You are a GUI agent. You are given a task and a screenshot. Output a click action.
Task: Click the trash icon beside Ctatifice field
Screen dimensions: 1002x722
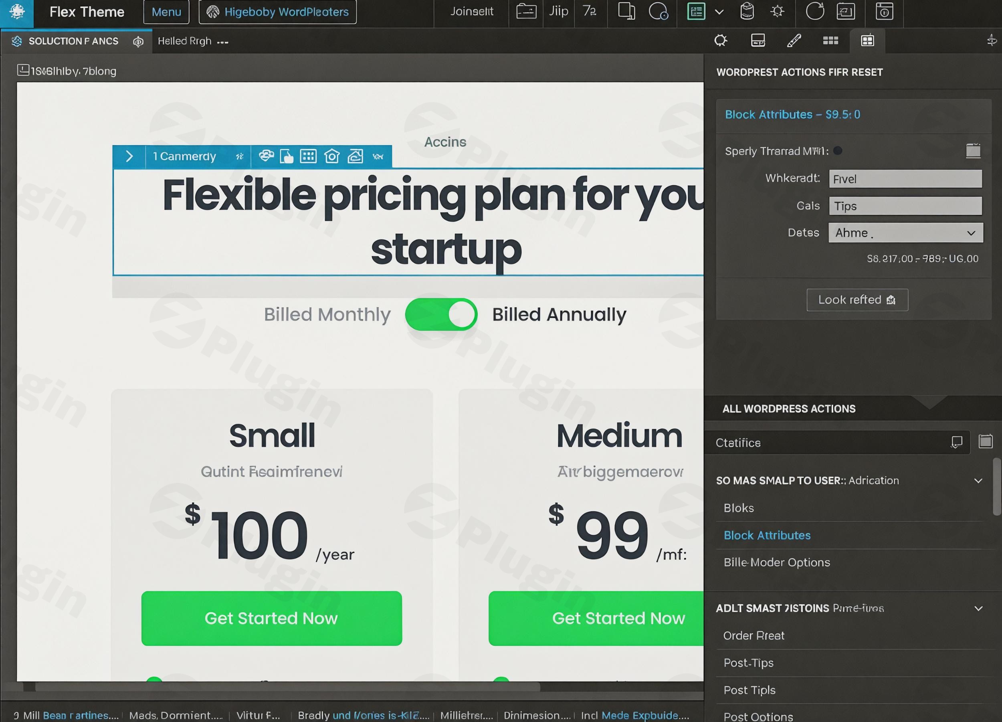(986, 441)
